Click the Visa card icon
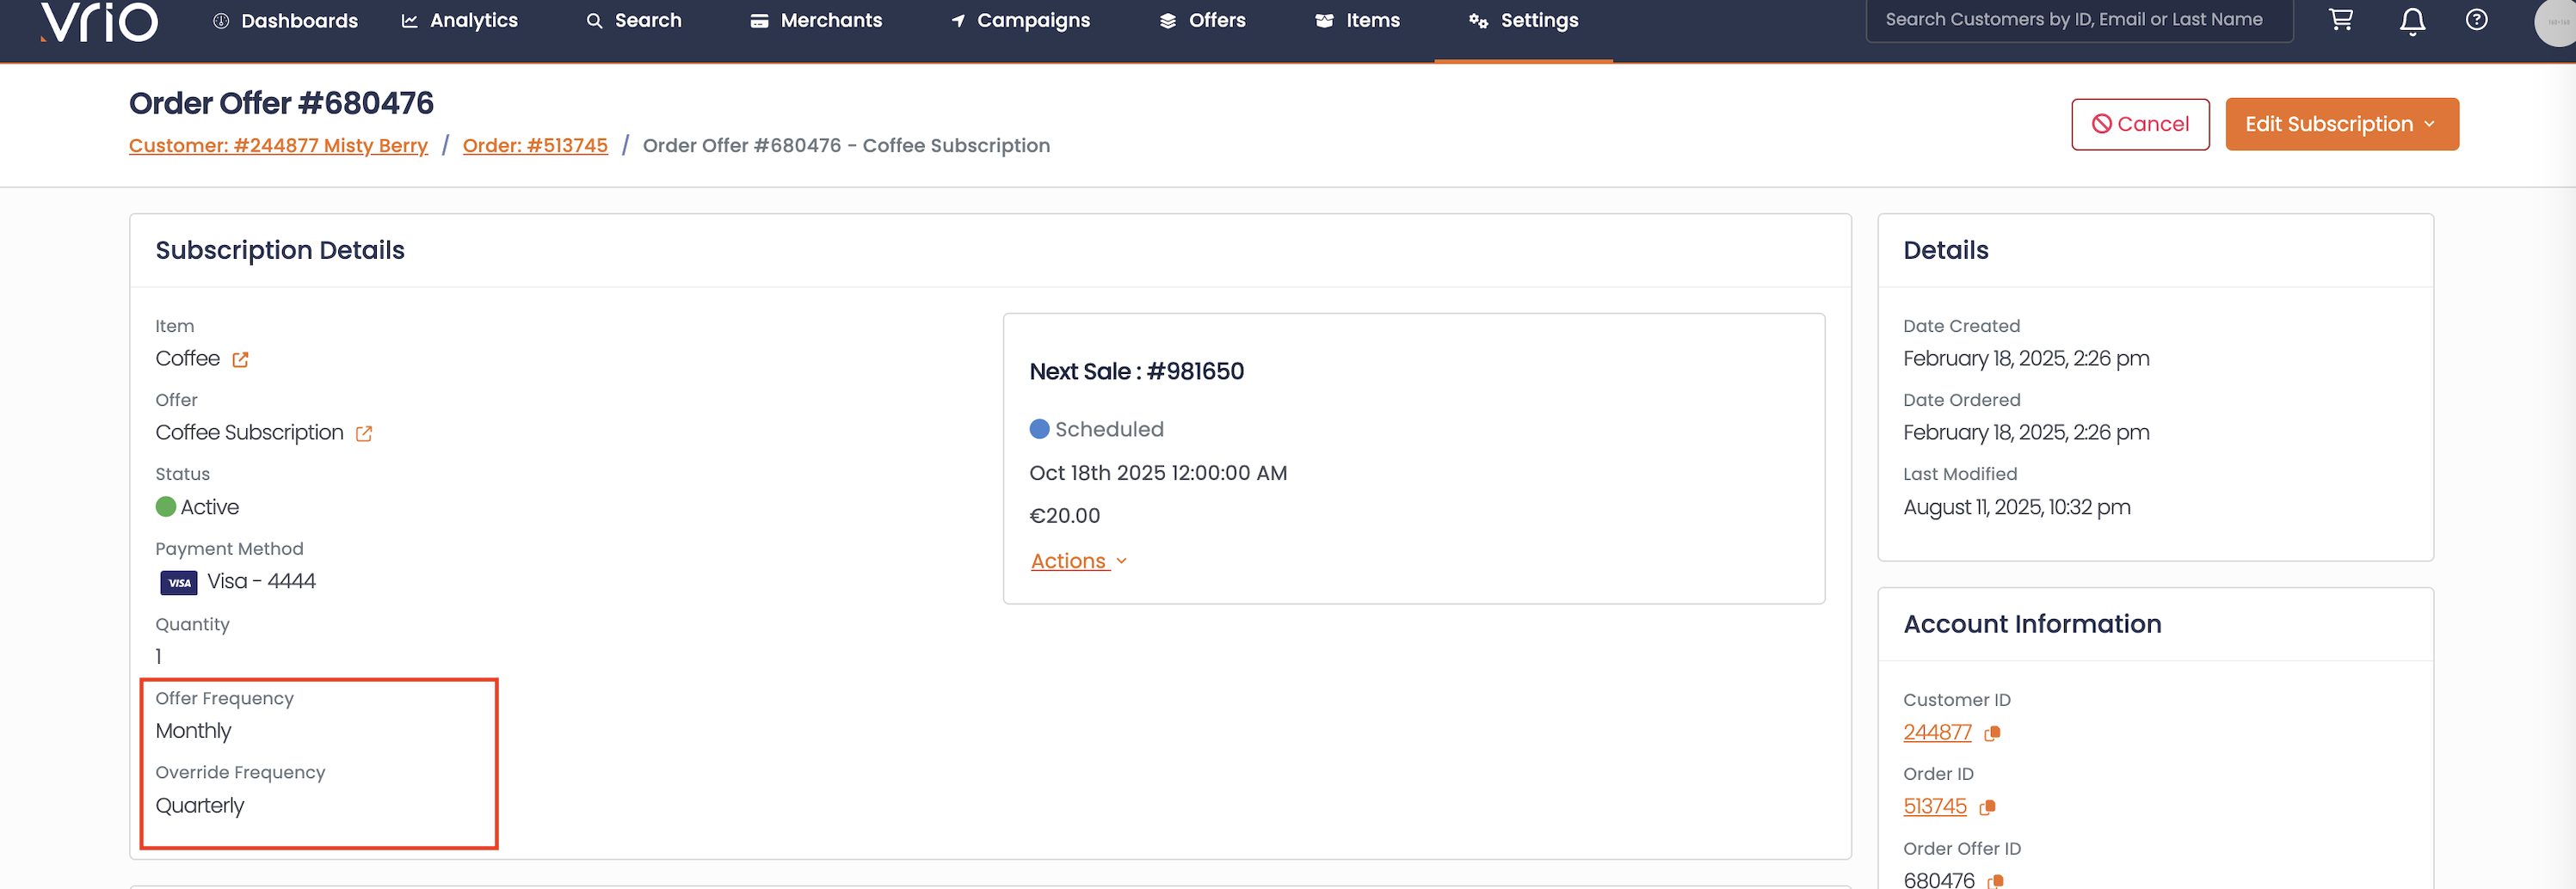2576x889 pixels. [x=179, y=582]
